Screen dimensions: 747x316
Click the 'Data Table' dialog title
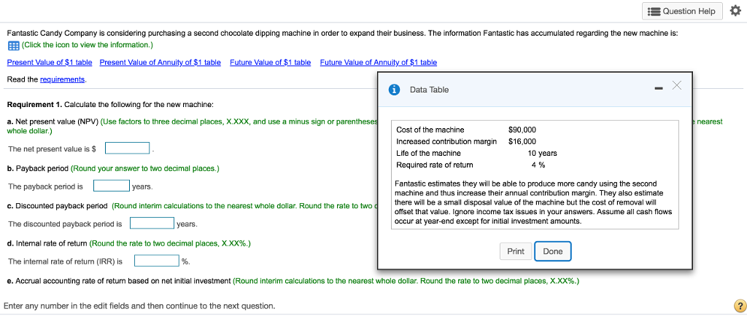429,90
